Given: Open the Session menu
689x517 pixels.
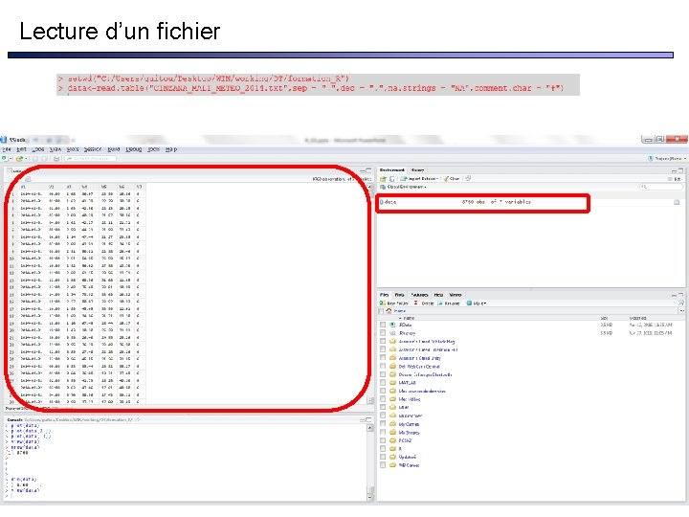Looking at the screenshot, I should click(x=93, y=149).
